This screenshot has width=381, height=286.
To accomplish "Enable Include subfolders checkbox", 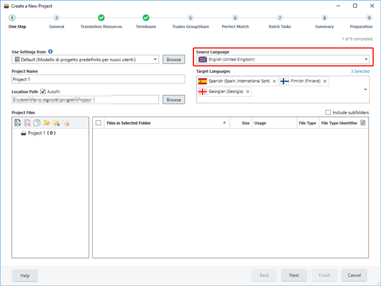I will 328,113.
